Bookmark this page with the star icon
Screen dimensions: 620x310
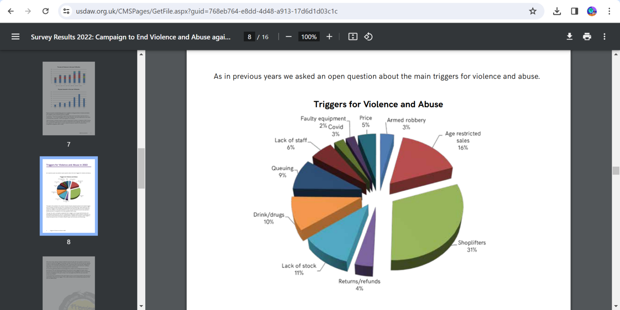click(x=533, y=11)
